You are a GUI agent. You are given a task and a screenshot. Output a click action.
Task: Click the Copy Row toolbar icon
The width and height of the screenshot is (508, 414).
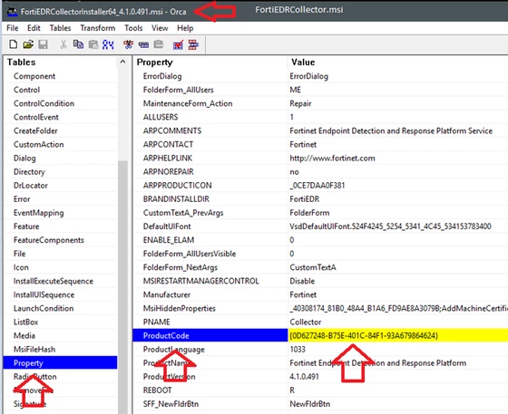click(143, 44)
